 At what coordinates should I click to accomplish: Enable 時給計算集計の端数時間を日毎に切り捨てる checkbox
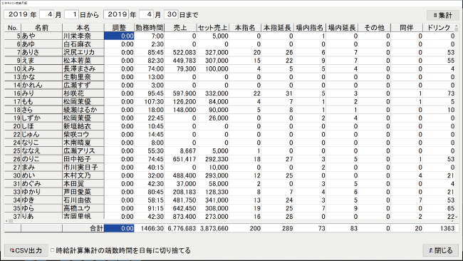[53, 250]
